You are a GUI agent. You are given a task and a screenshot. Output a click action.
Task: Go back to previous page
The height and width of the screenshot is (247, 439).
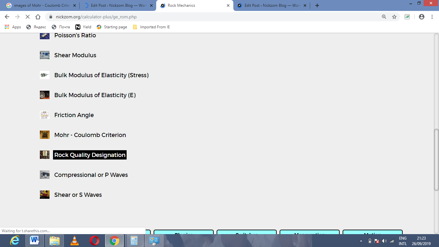tap(7, 17)
